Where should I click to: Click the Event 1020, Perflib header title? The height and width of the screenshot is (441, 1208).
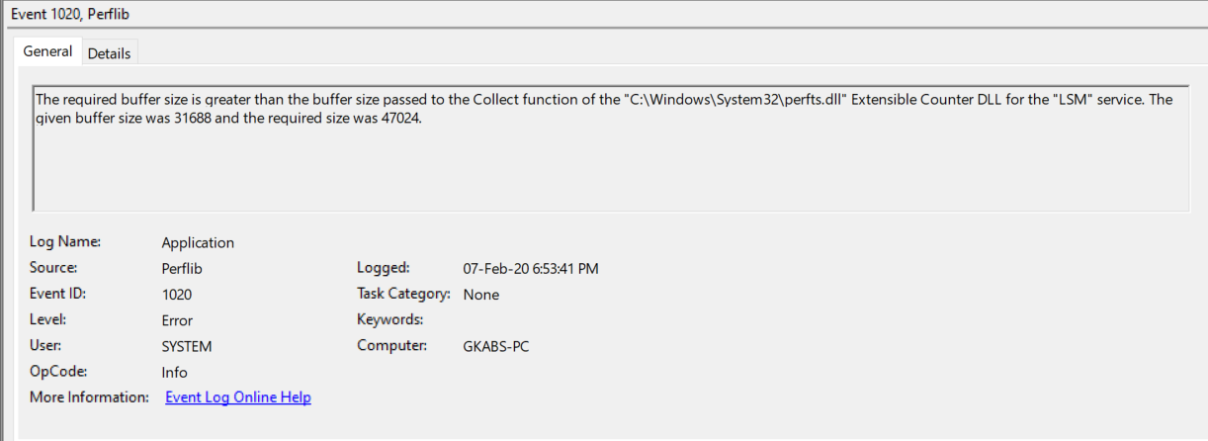[x=71, y=13]
